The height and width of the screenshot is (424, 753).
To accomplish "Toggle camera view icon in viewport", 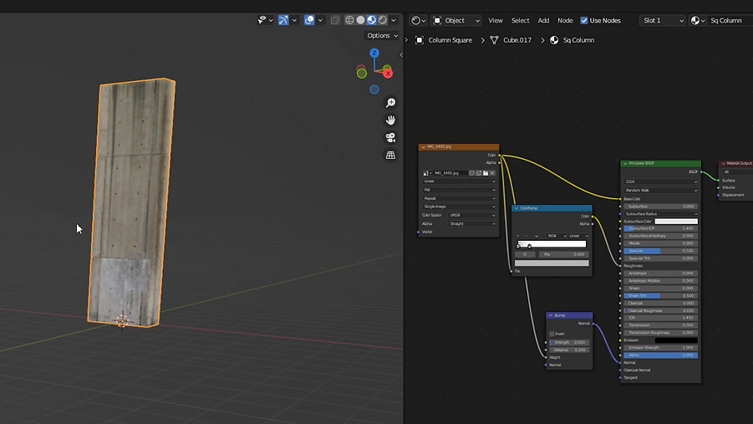I will tap(390, 137).
